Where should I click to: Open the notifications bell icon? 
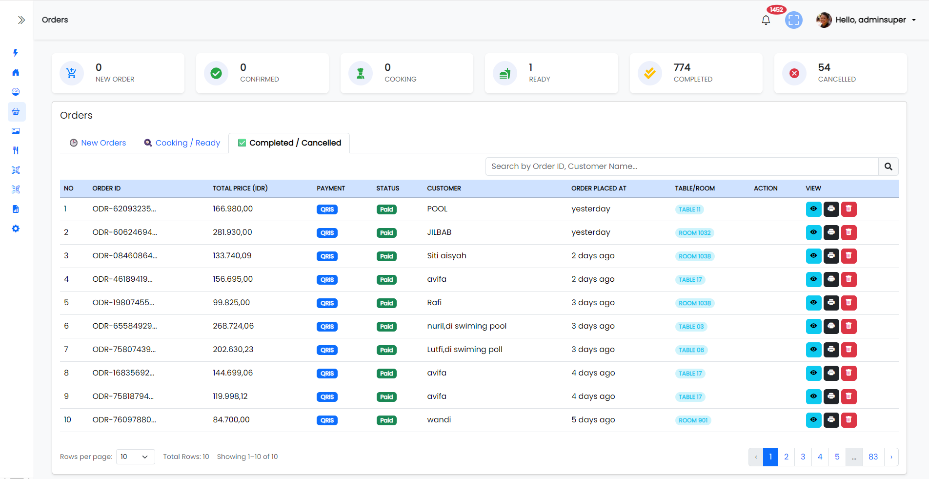[x=766, y=20]
